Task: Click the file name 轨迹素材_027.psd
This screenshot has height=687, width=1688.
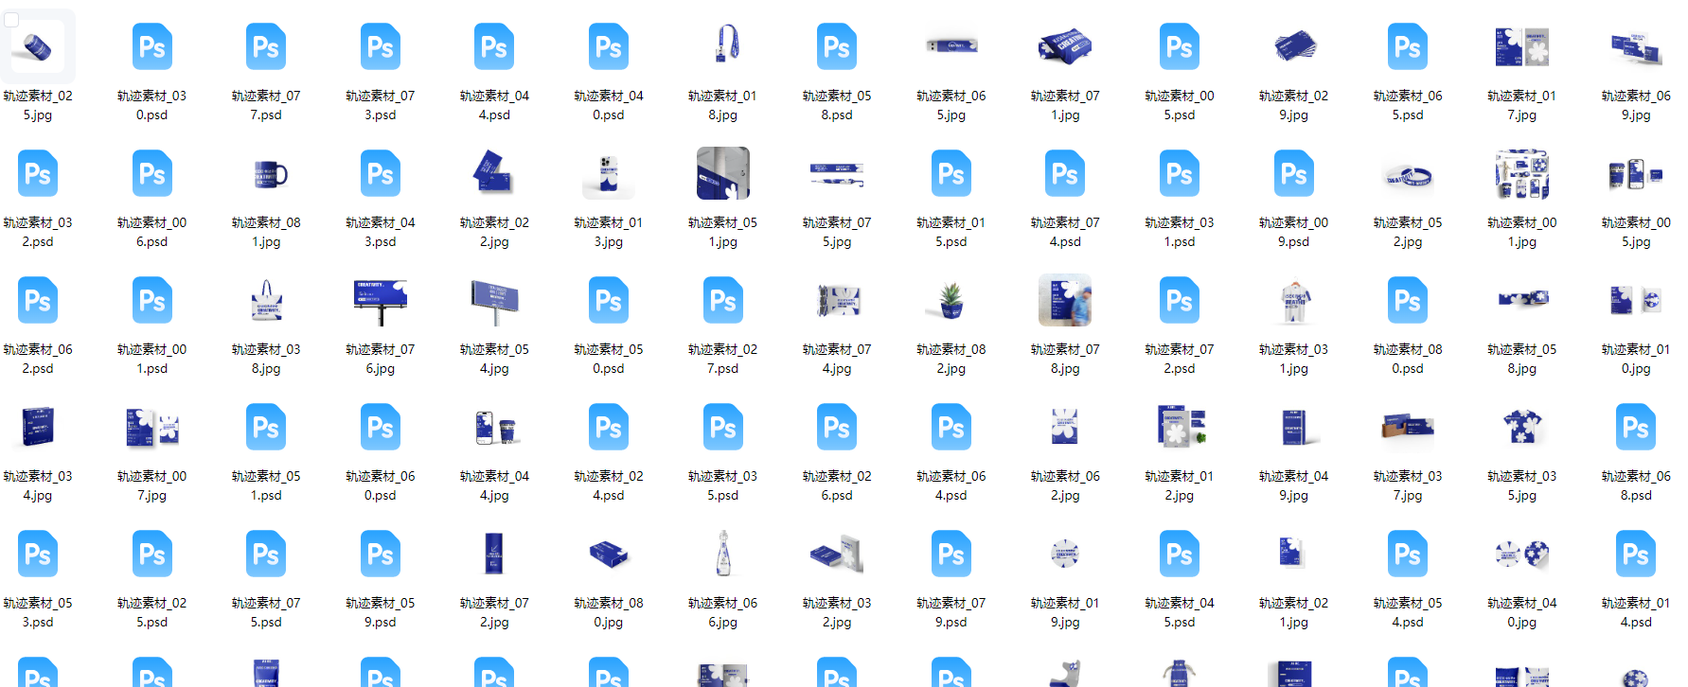Action: tap(723, 359)
